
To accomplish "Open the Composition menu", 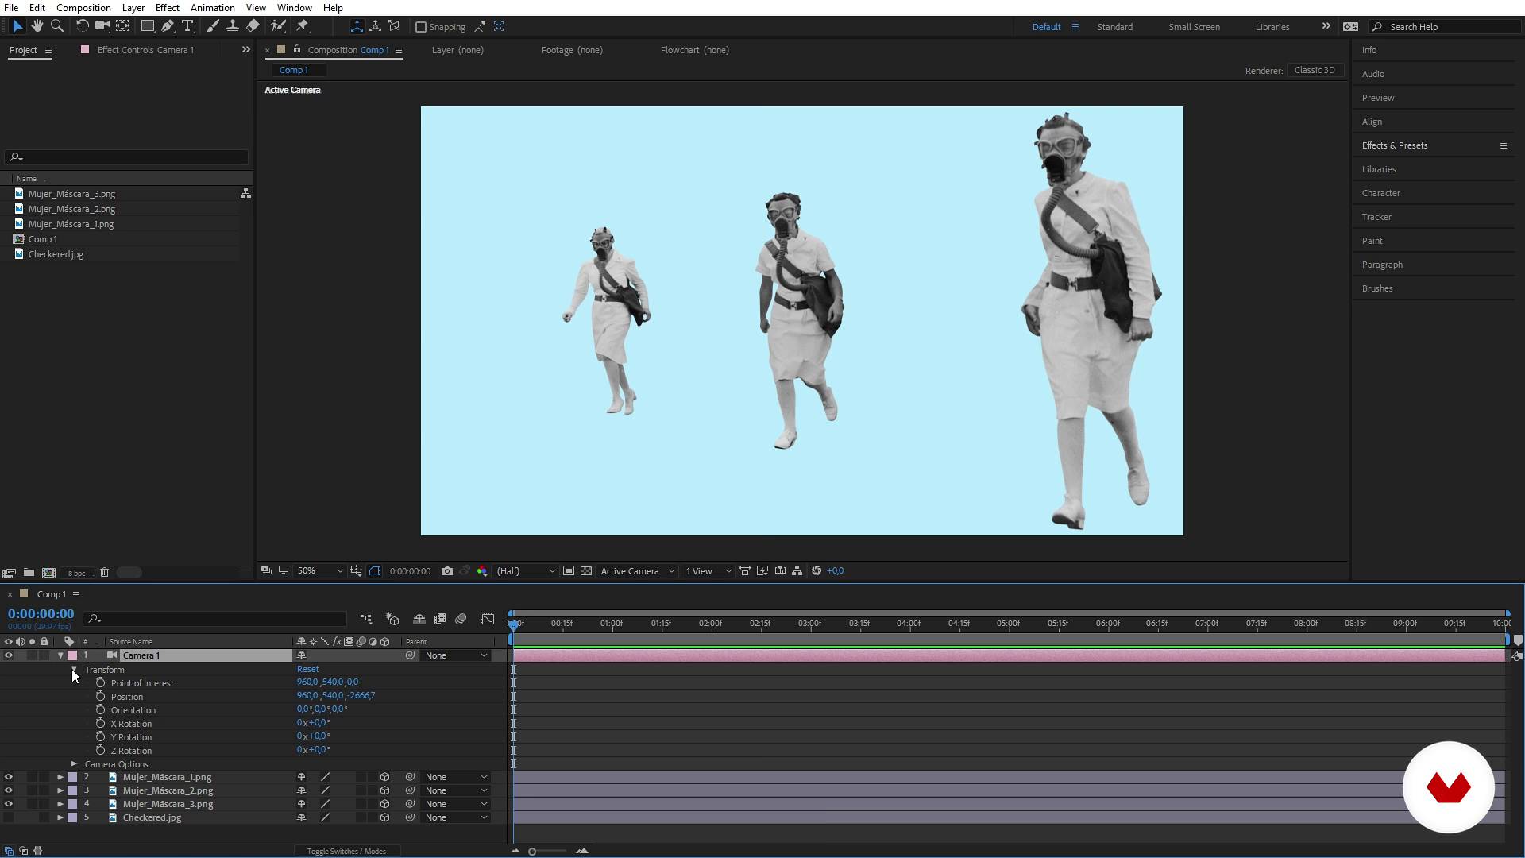I will coord(83,7).
